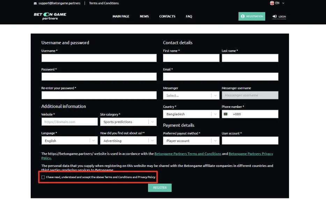326x199 pixels.
Task: Click the envelope icon beside support email
Action: 35,3
